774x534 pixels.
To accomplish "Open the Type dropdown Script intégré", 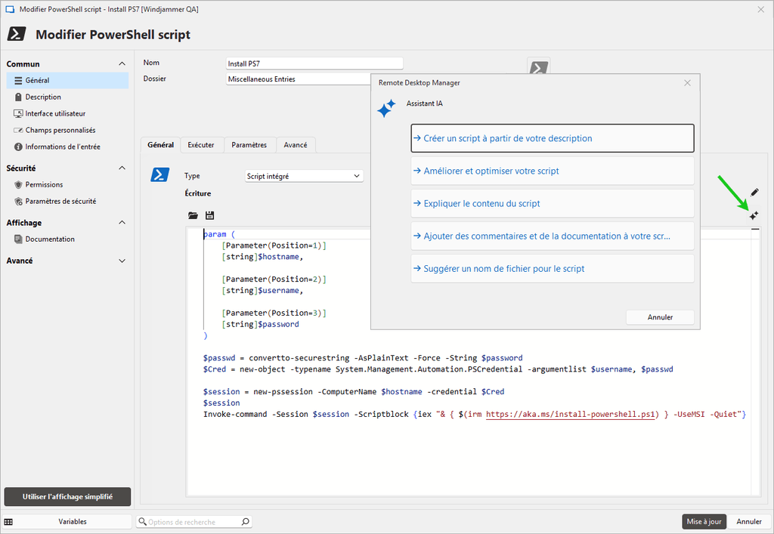I will pos(305,176).
